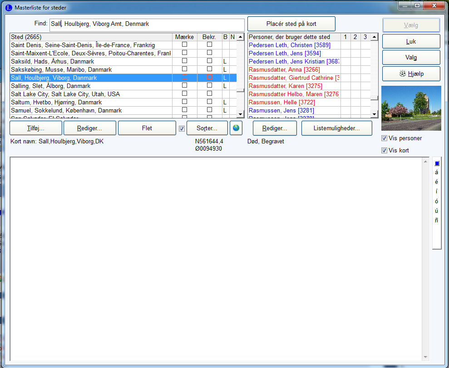
Task: Insert the ñ special character
Action: [436, 221]
